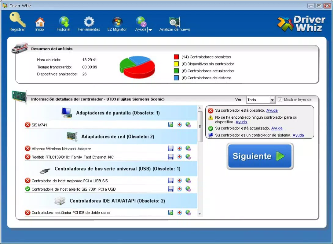
Task: Toggle the Mostrar leyenda checkbox
Action: pyautogui.click(x=280, y=100)
